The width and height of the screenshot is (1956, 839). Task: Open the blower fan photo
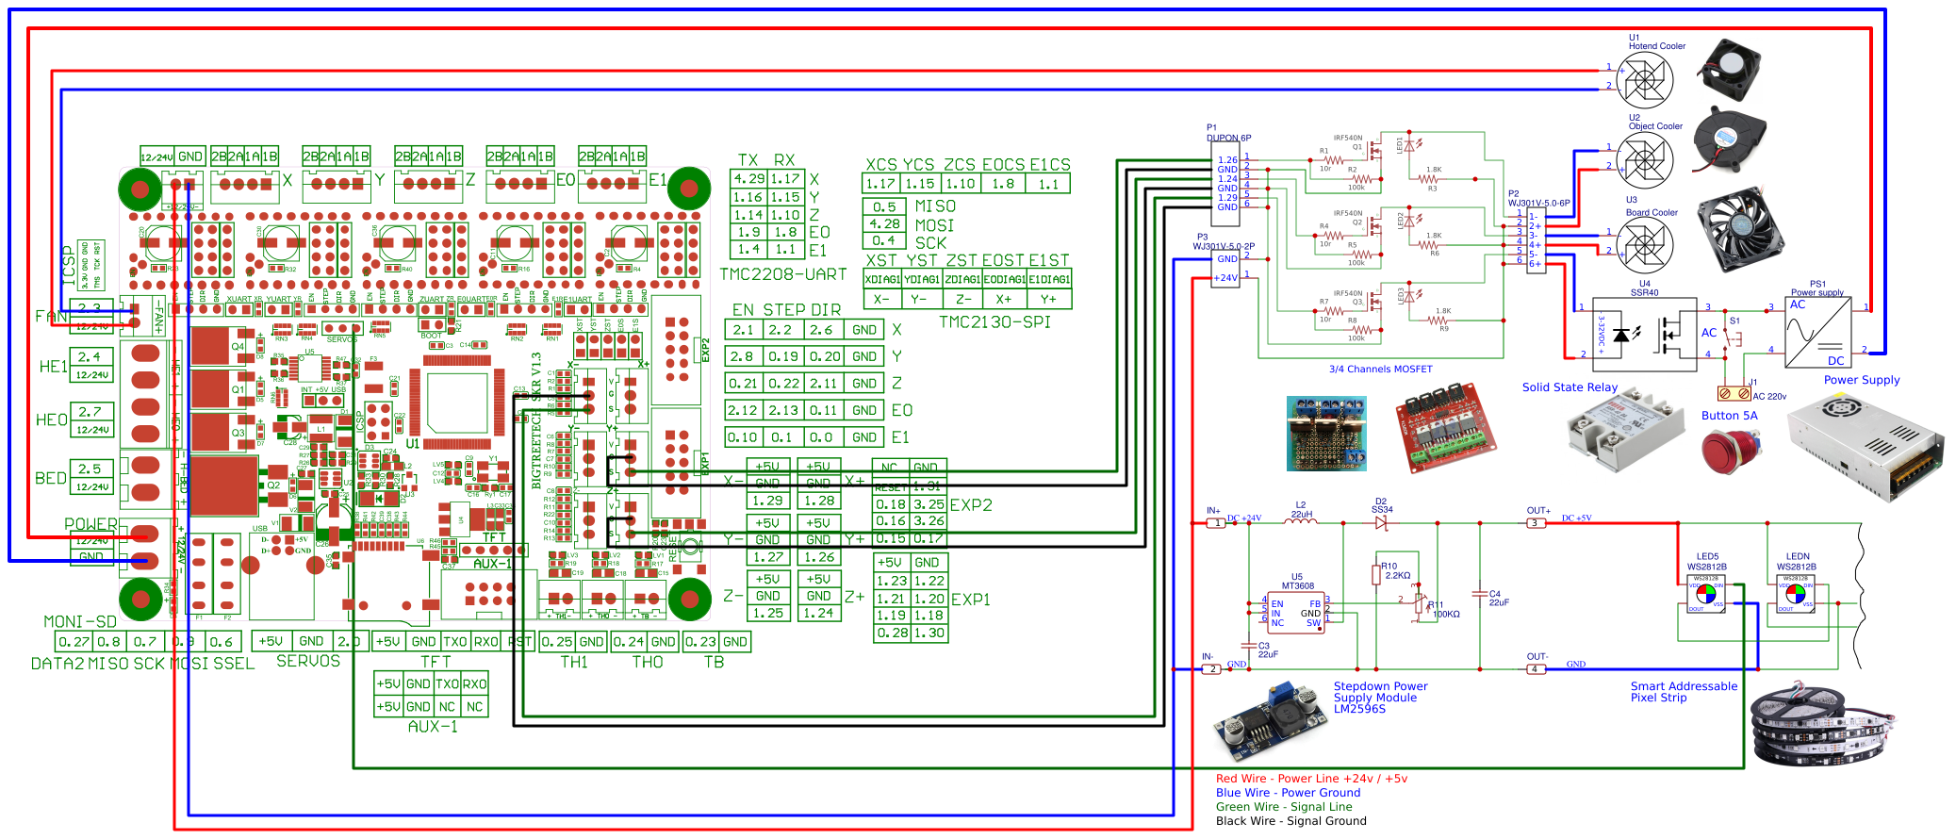click(x=1729, y=140)
